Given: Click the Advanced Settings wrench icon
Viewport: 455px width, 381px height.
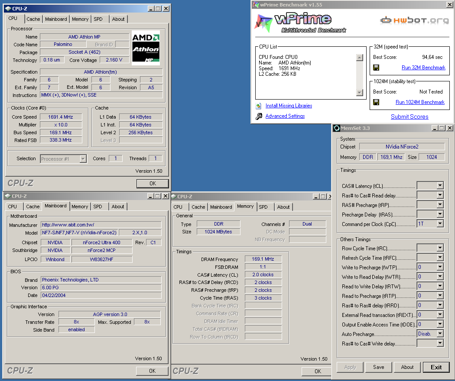Looking at the screenshot, I should tap(259, 116).
